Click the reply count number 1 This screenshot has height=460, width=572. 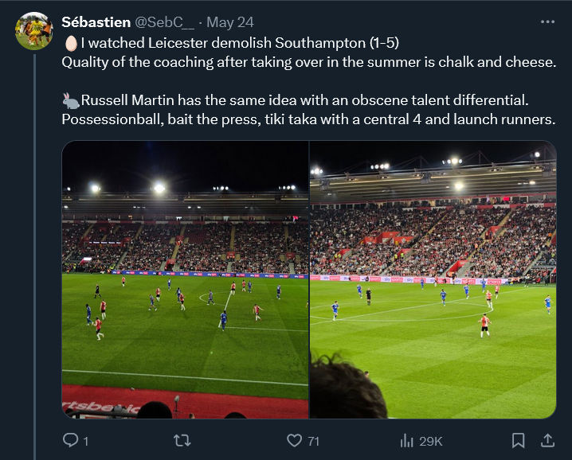click(x=85, y=440)
